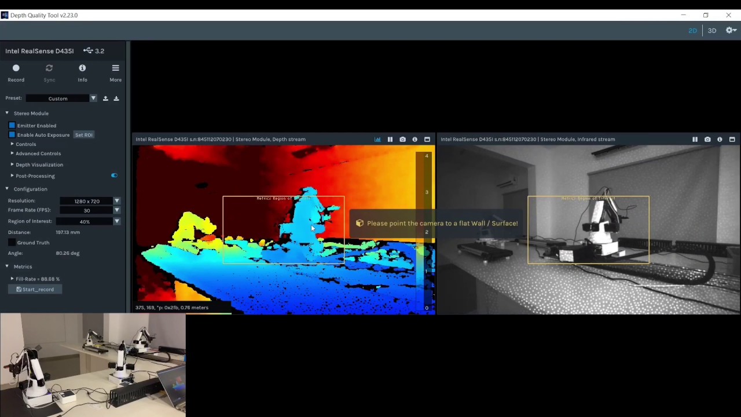
Task: Toggle the Post-Processing switch
Action: (x=114, y=175)
